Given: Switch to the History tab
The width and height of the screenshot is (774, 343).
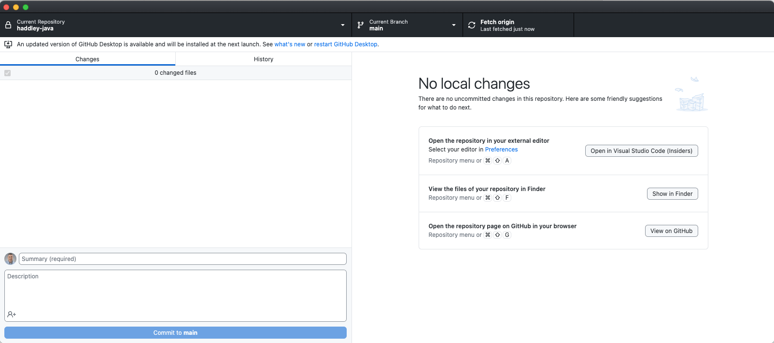Looking at the screenshot, I should pos(263,59).
